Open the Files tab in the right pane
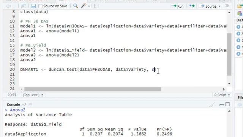 pos(240,97)
